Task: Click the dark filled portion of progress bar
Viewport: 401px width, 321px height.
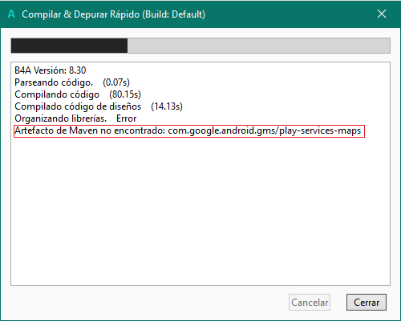Action: [x=69, y=46]
